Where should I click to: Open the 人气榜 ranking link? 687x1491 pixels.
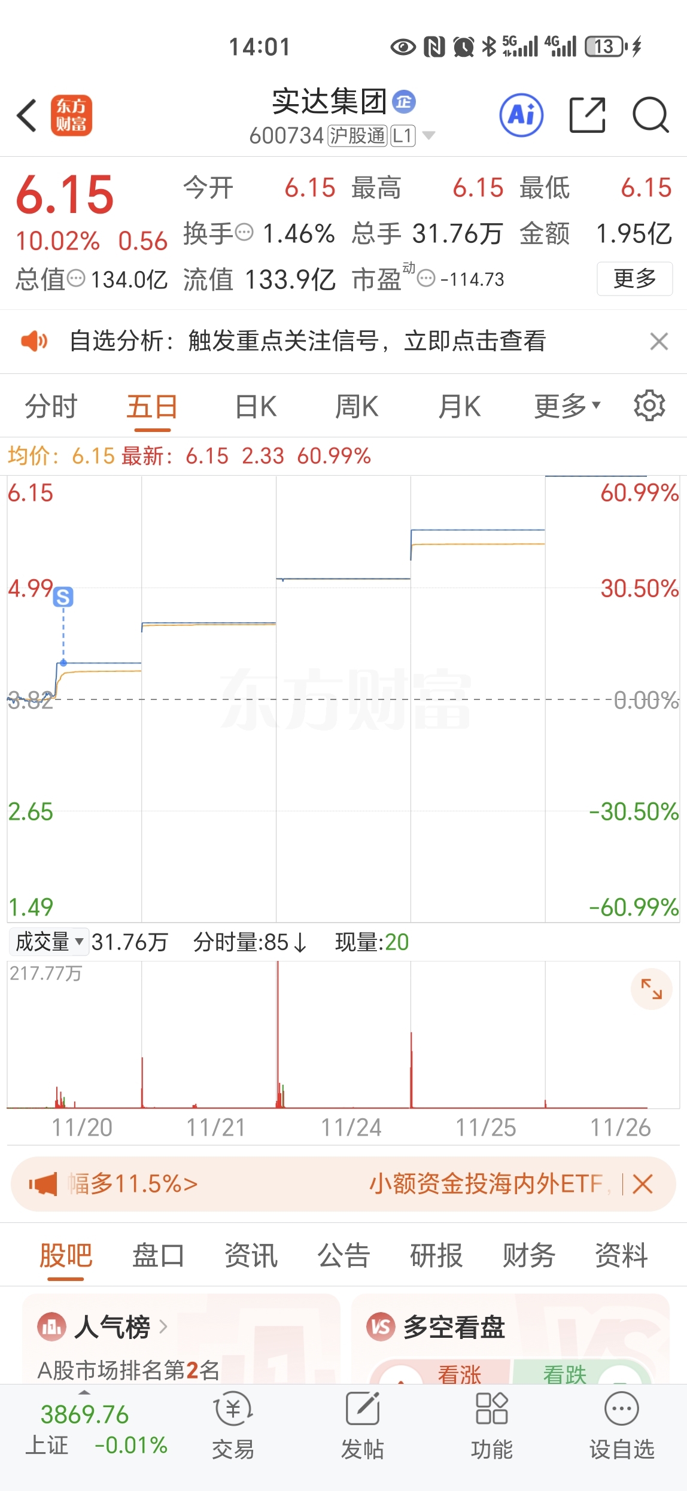pos(102,1326)
